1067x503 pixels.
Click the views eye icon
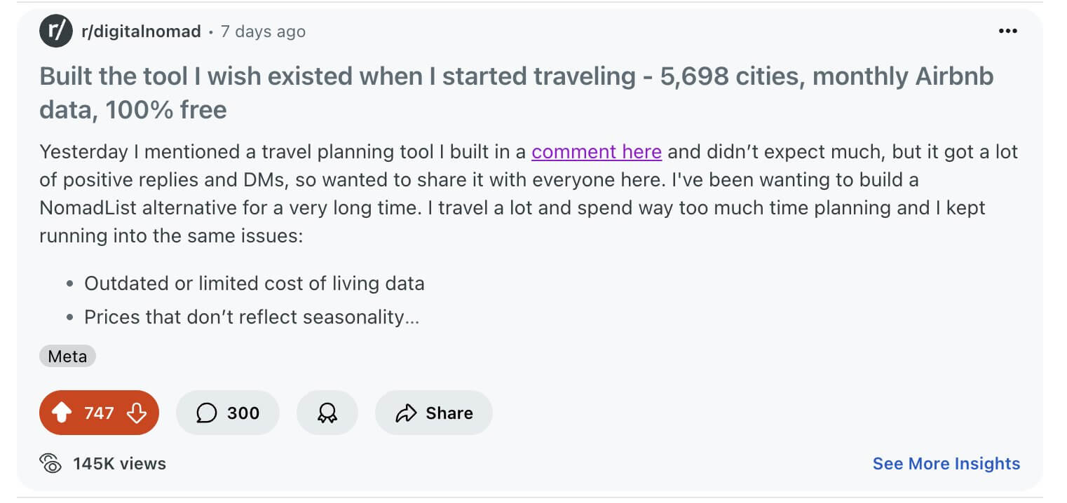[50, 463]
